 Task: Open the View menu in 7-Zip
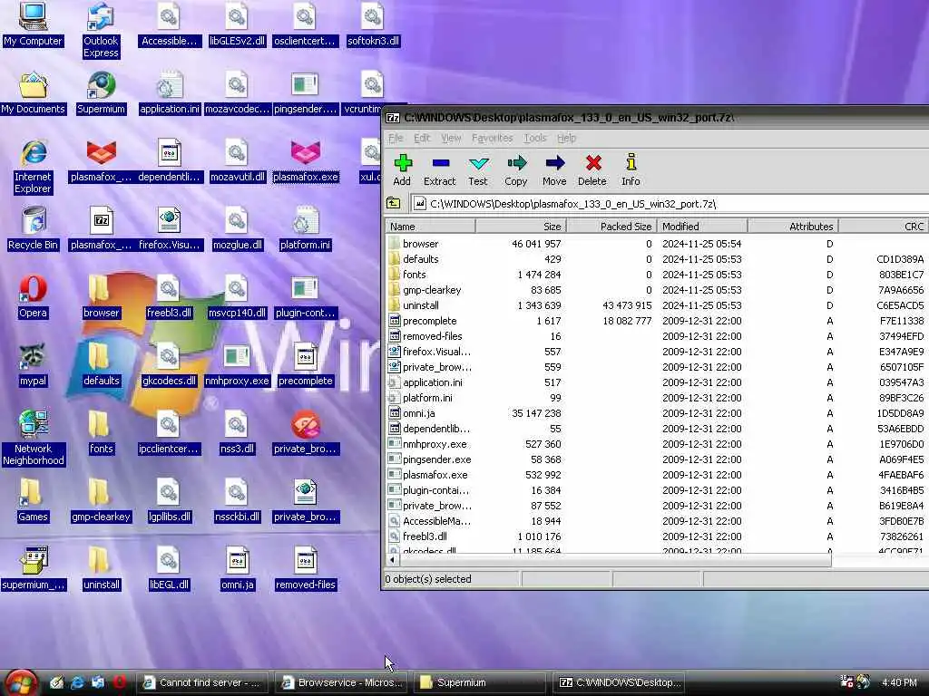point(451,138)
